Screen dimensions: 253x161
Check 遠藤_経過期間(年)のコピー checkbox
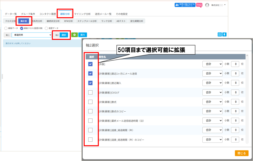pyautogui.click(x=90, y=139)
